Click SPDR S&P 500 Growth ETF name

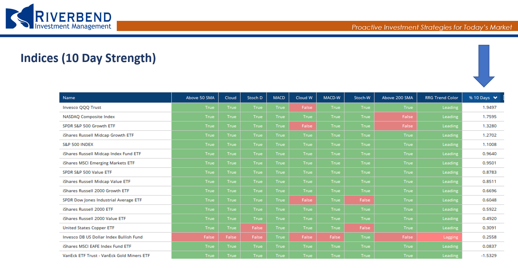point(89,126)
